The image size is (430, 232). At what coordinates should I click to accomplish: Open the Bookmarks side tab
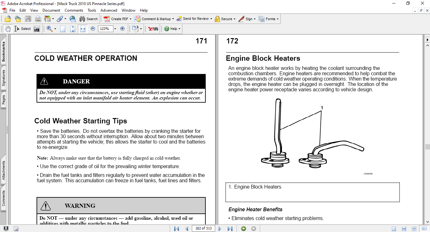(3, 52)
